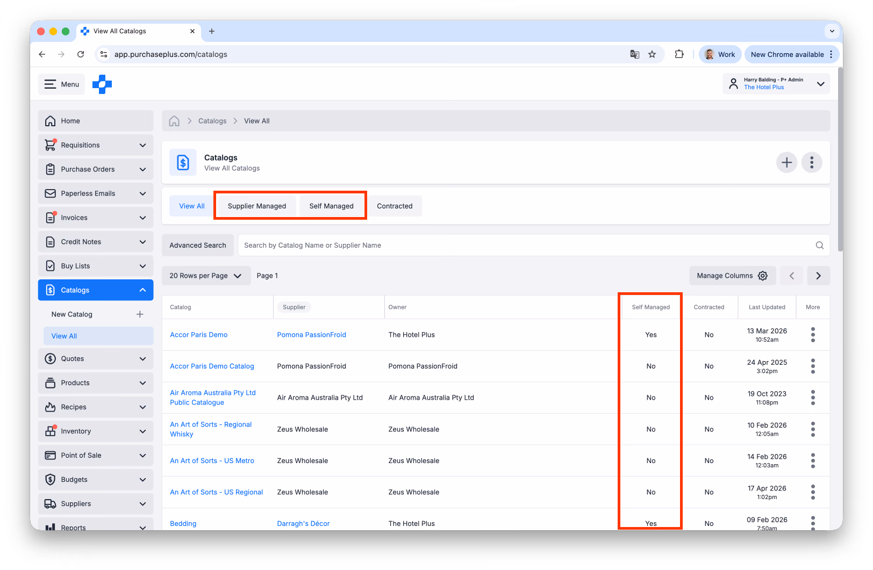Expand the Recipes sidebar section
873x570 pixels.
[x=96, y=407]
